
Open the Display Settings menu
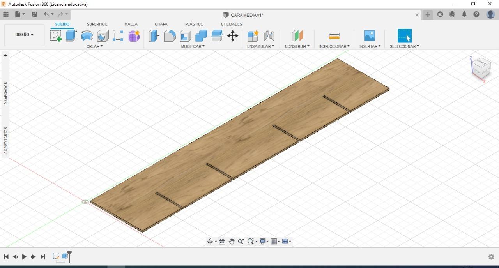[264, 242]
